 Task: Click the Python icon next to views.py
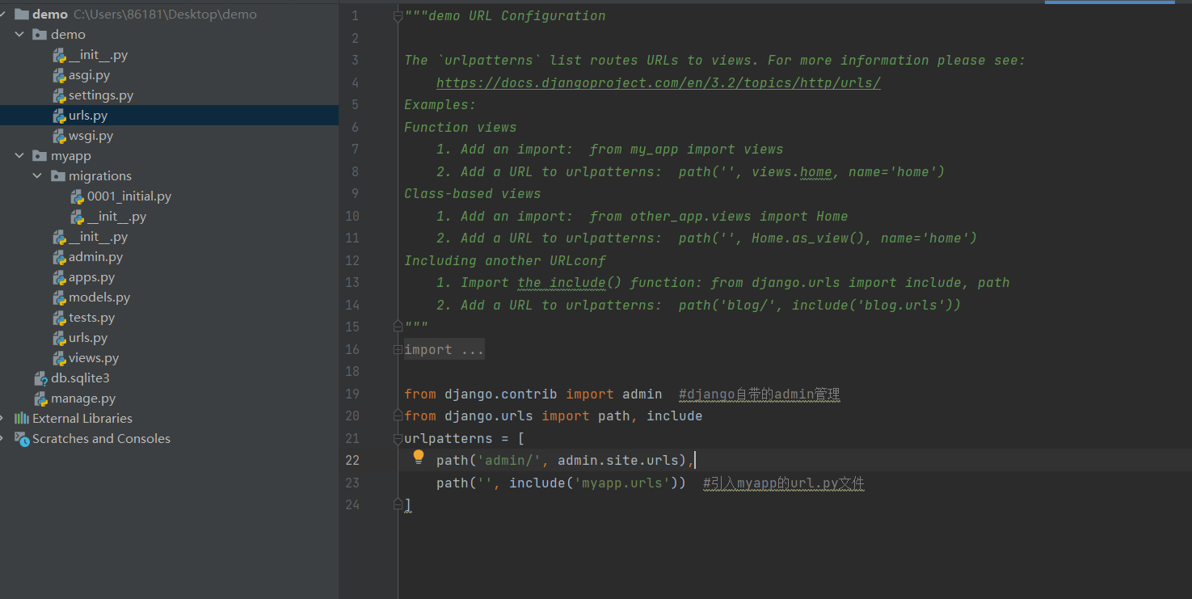point(59,358)
